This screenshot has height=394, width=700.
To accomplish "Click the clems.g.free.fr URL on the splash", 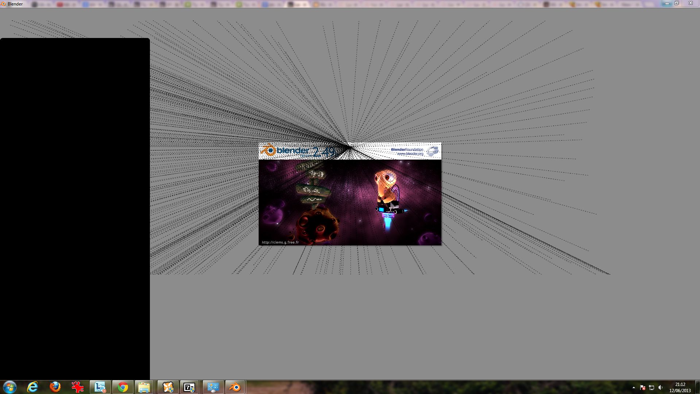I will (x=280, y=242).
